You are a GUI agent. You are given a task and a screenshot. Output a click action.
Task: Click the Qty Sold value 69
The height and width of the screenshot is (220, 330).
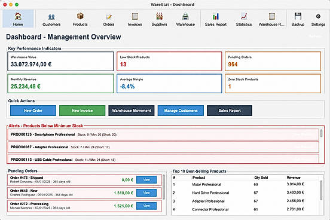click(256, 184)
